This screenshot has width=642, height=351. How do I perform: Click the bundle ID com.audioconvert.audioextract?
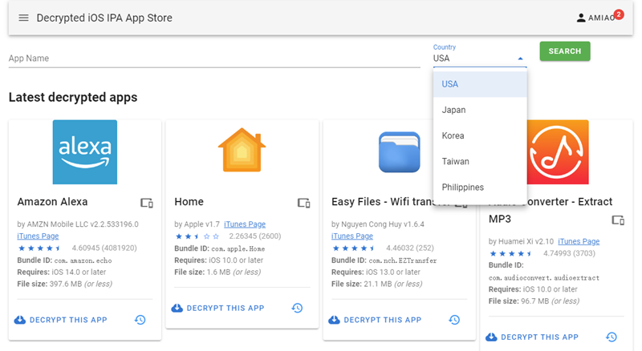click(544, 278)
